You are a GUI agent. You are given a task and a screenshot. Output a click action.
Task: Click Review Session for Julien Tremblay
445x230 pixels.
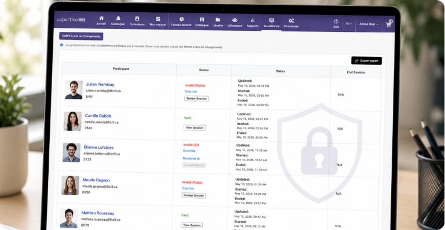click(196, 98)
